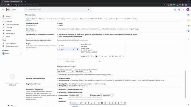Click Utwórz nową signature button
The width and height of the screenshot is (191, 107).
69,61
